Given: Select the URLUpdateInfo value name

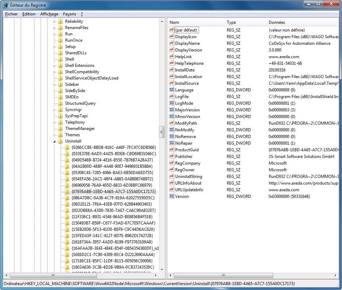Looking at the screenshot, I should 189,190.
